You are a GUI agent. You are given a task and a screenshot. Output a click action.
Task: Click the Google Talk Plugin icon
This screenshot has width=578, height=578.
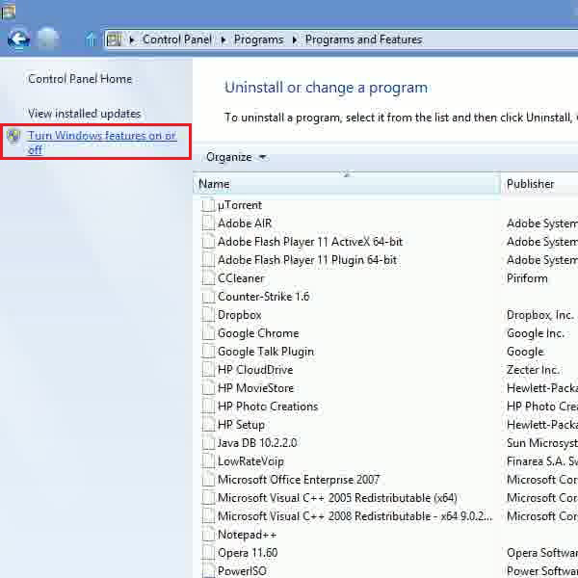pos(208,352)
